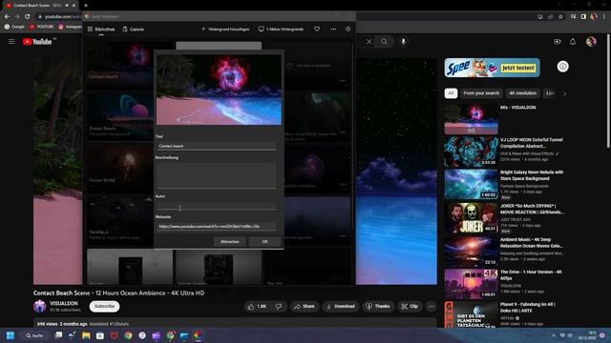Open Chrome three-dot menu
The width and height of the screenshot is (611, 343).
(x=604, y=17)
